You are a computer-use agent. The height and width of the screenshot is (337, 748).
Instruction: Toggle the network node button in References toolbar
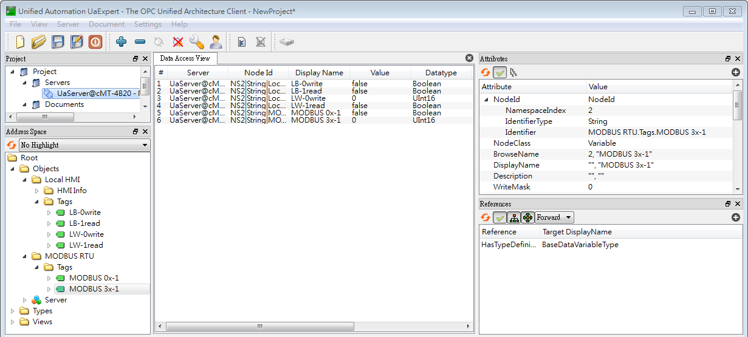[527, 217]
